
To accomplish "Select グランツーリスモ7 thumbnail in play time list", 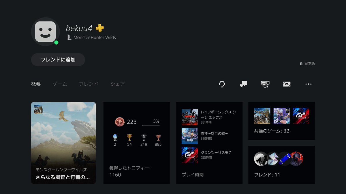I will (x=190, y=155).
